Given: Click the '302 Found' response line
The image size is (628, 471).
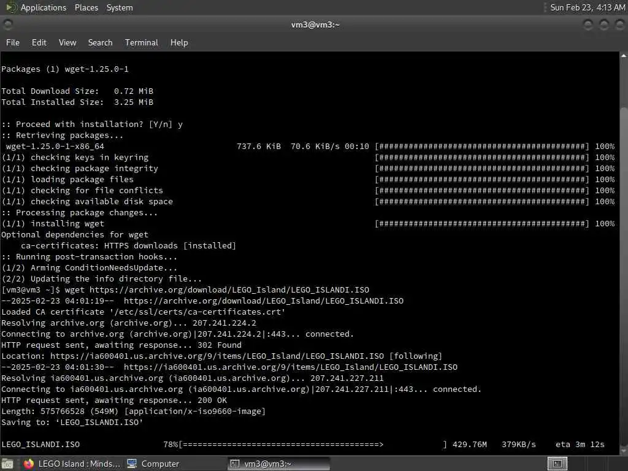Looking at the screenshot, I should click(121, 345).
